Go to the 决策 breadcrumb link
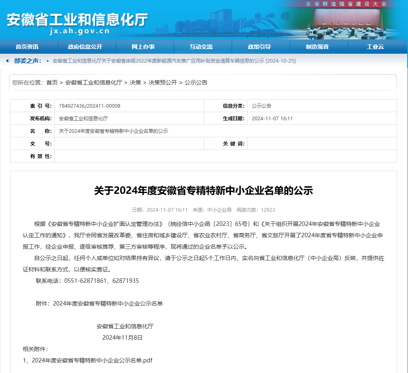Screen dimensions: 408x373 pos(135,82)
